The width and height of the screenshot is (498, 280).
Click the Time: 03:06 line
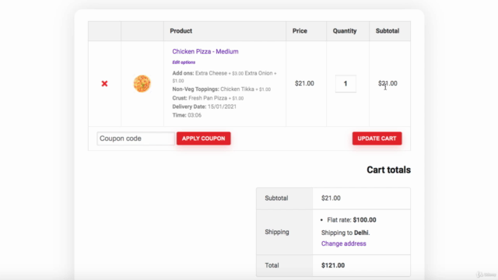pos(187,115)
